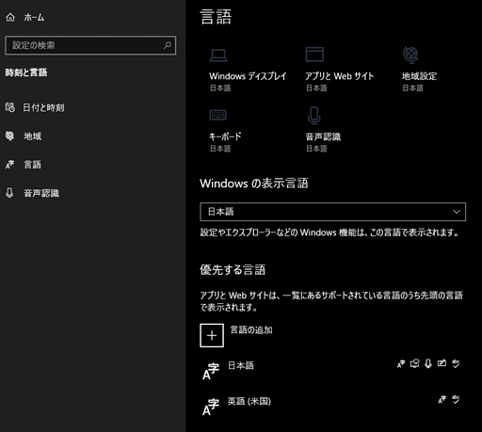
Task: Open 日付と時刻 settings page
Action: 43,107
